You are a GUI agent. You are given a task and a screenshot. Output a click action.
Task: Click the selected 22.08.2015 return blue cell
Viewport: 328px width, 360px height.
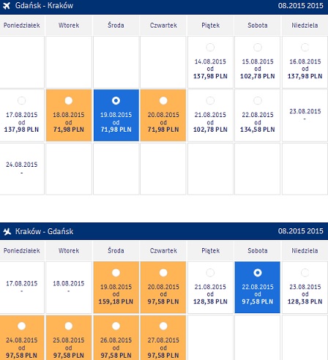[258, 288]
